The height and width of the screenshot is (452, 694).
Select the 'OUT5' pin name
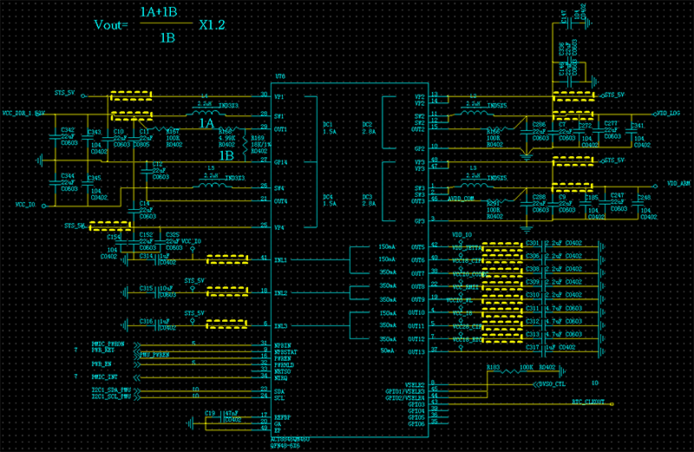click(417, 247)
